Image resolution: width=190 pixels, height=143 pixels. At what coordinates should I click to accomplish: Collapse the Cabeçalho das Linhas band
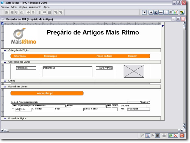pos(5,62)
